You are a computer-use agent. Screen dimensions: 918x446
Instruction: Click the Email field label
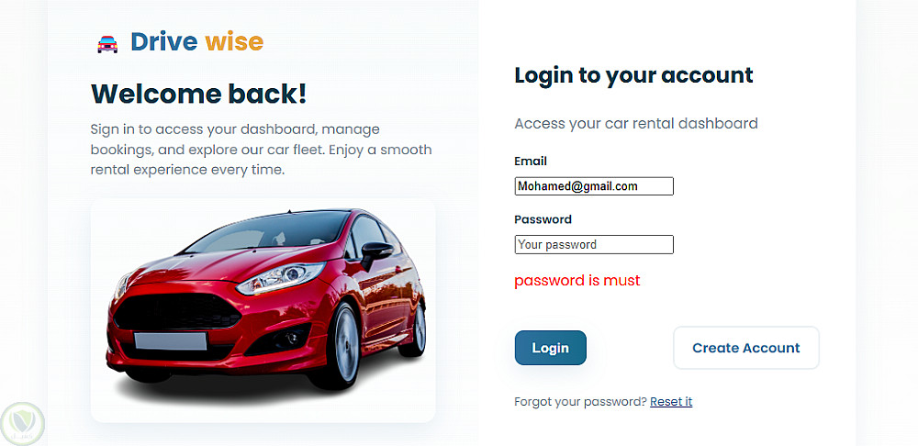pyautogui.click(x=531, y=161)
